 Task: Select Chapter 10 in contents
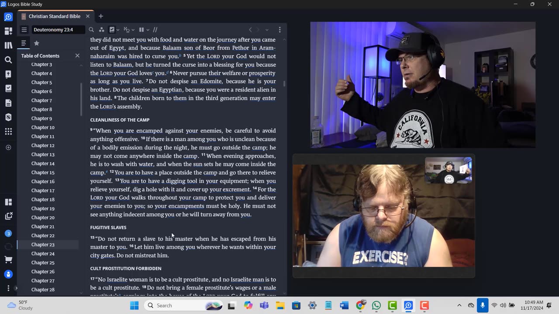pyautogui.click(x=43, y=127)
